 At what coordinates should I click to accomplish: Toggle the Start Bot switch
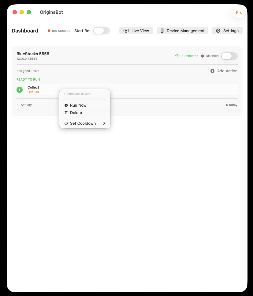[102, 31]
